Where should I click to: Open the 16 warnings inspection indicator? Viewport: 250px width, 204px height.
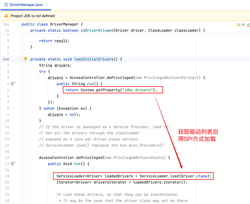pyautogui.click(x=241, y=25)
